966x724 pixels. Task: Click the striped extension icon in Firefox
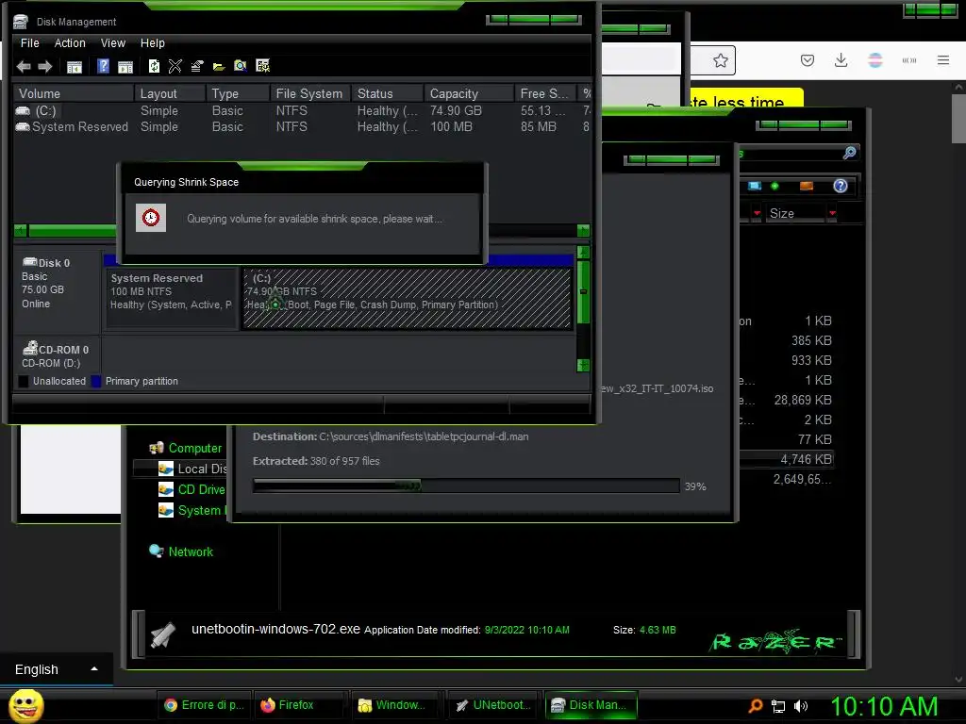point(874,60)
